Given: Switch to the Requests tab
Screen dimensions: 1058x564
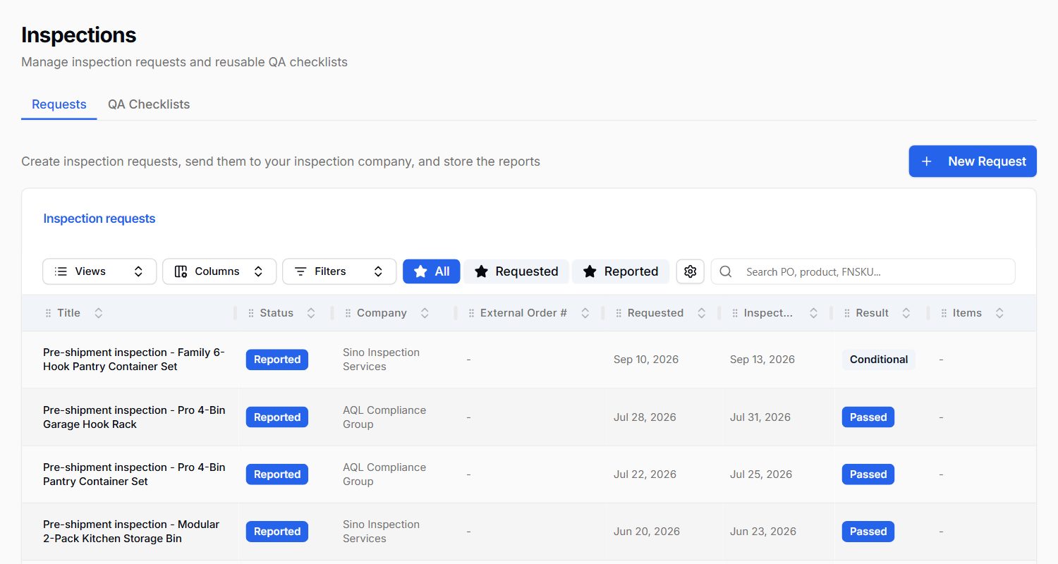Looking at the screenshot, I should point(59,104).
